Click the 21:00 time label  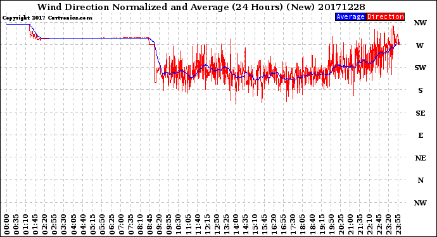pyautogui.click(x=350, y=224)
